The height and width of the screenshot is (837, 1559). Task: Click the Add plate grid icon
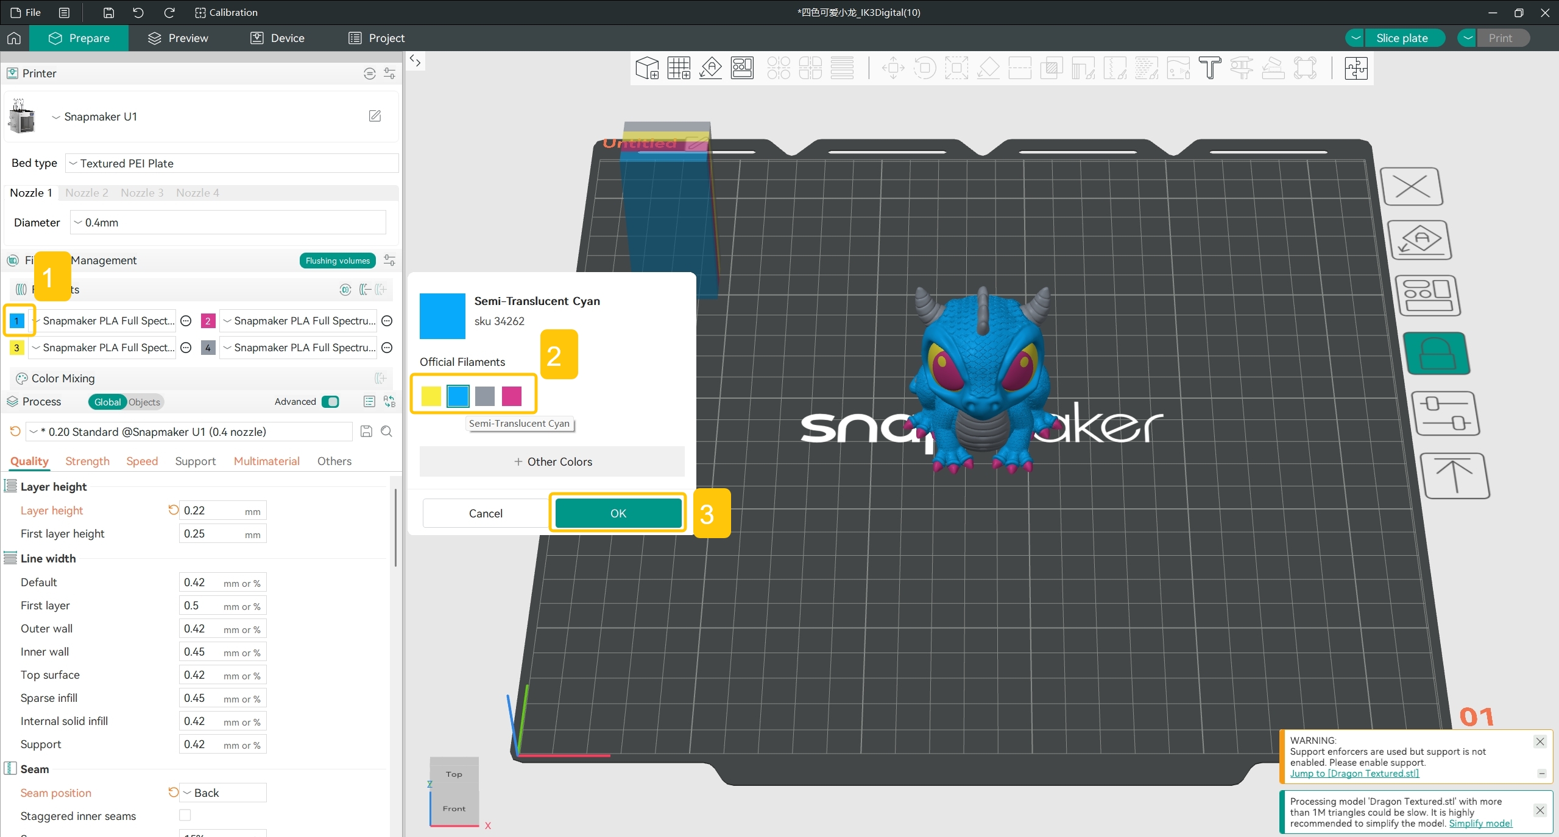point(679,68)
